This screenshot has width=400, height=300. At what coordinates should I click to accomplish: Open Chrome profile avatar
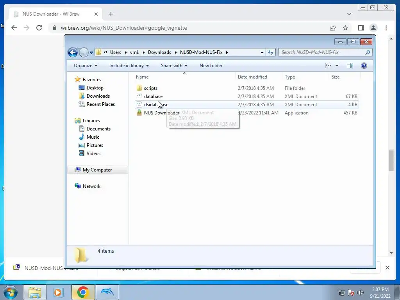pyautogui.click(x=373, y=28)
